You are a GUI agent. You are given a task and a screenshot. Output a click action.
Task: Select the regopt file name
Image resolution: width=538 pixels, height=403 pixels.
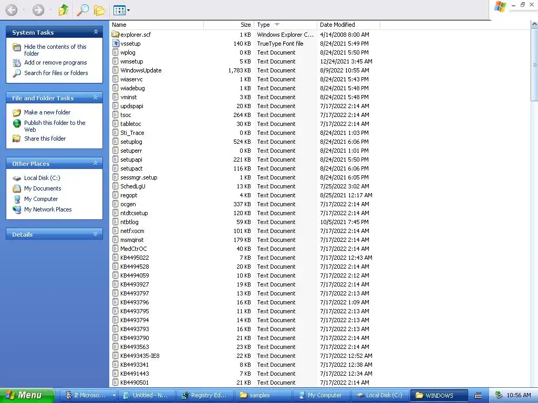coord(129,195)
